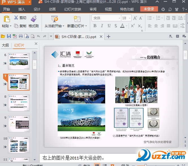The width and height of the screenshot is (188, 166).
Task: Expand 新建幻灯片 dropdown arrow
Action: (86, 26)
